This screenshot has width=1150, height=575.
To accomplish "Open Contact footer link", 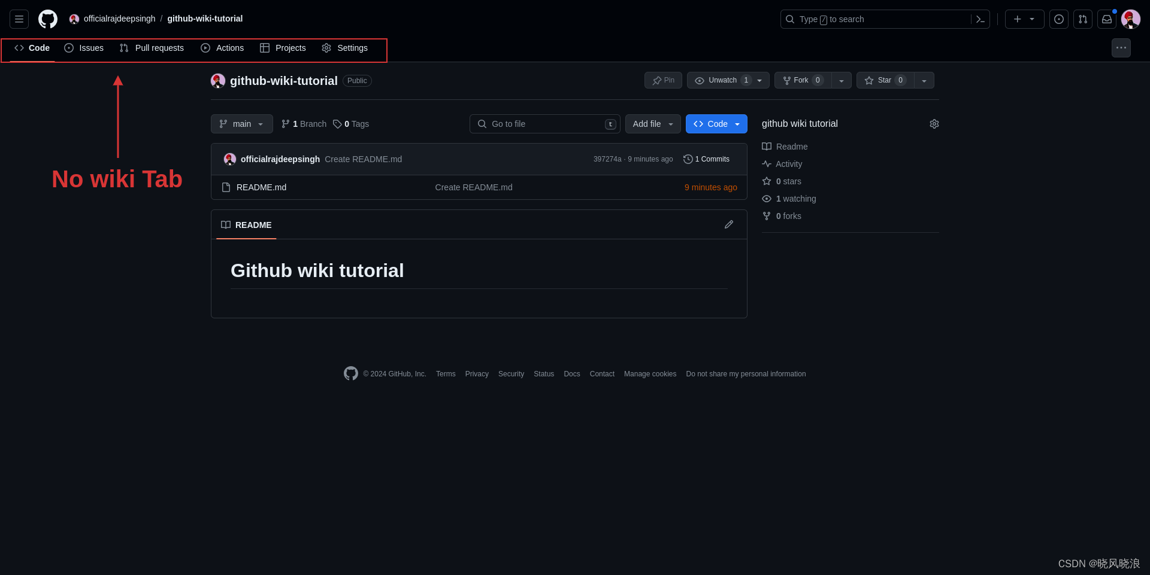I will tap(602, 374).
